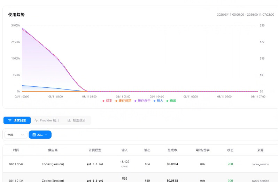Toggle the 输出 legend series
This screenshot has width=278, height=182.
pos(171,101)
